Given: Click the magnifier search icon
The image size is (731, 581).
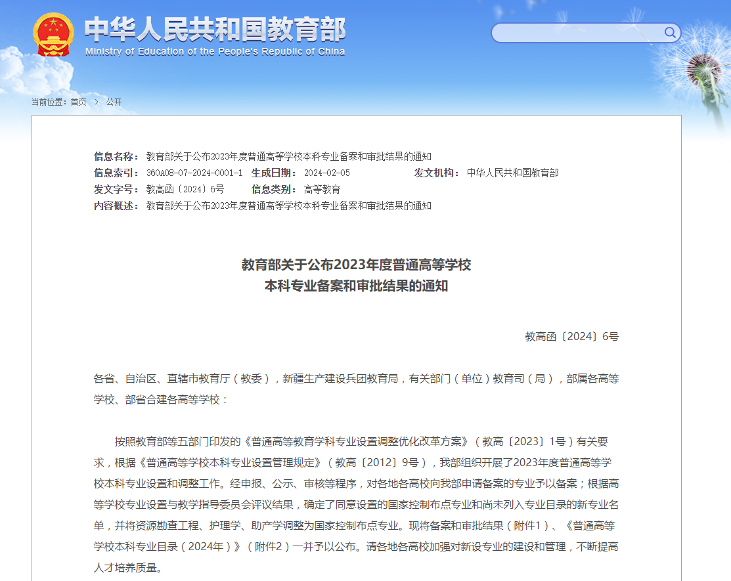Looking at the screenshot, I should point(670,33).
